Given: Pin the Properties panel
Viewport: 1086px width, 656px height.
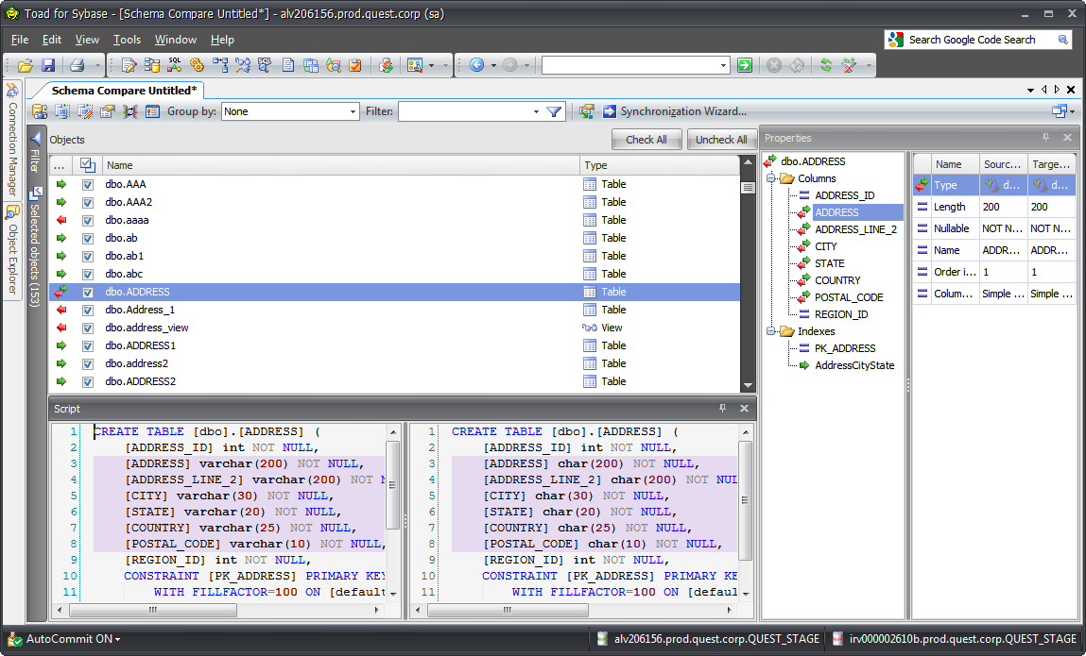Looking at the screenshot, I should (x=1045, y=138).
